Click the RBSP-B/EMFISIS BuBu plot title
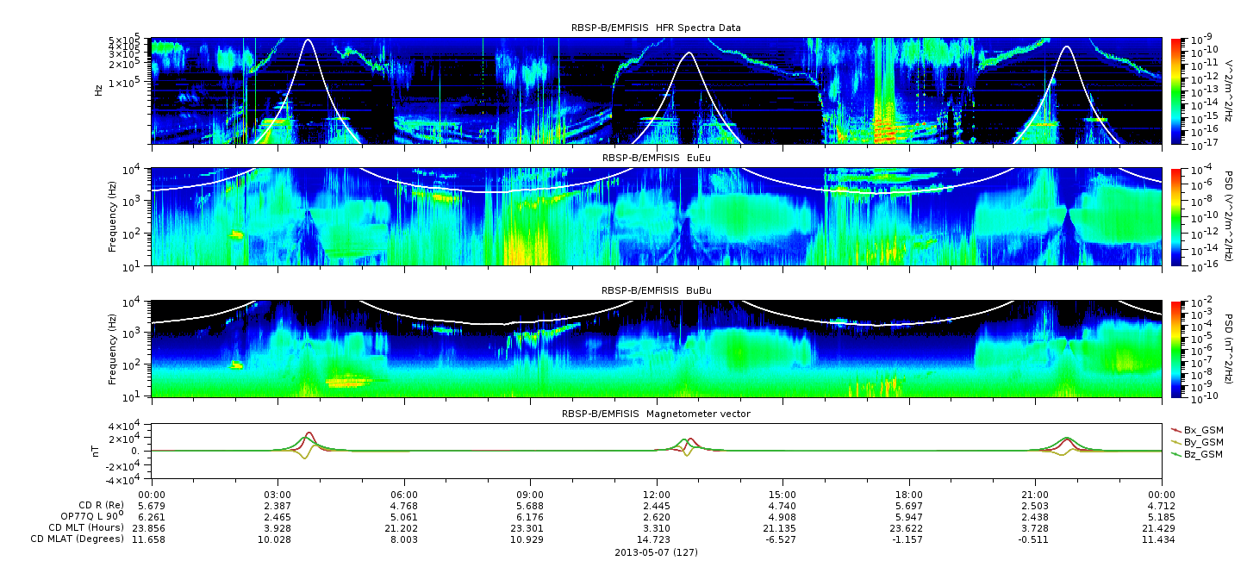 coord(656,290)
